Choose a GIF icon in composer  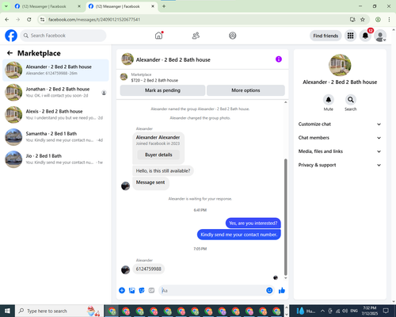151,291
